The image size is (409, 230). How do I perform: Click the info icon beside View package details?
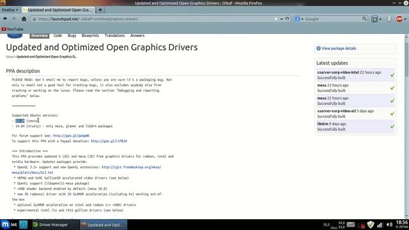tap(318, 49)
